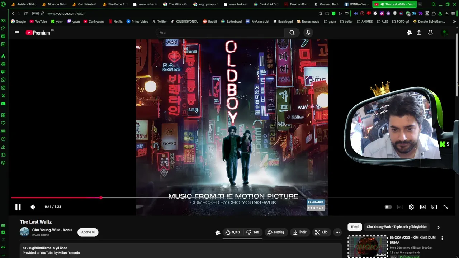Screen dimensions: 459x258
Task: Open Twitch in the Opera sidebar
Action: (x=3, y=72)
